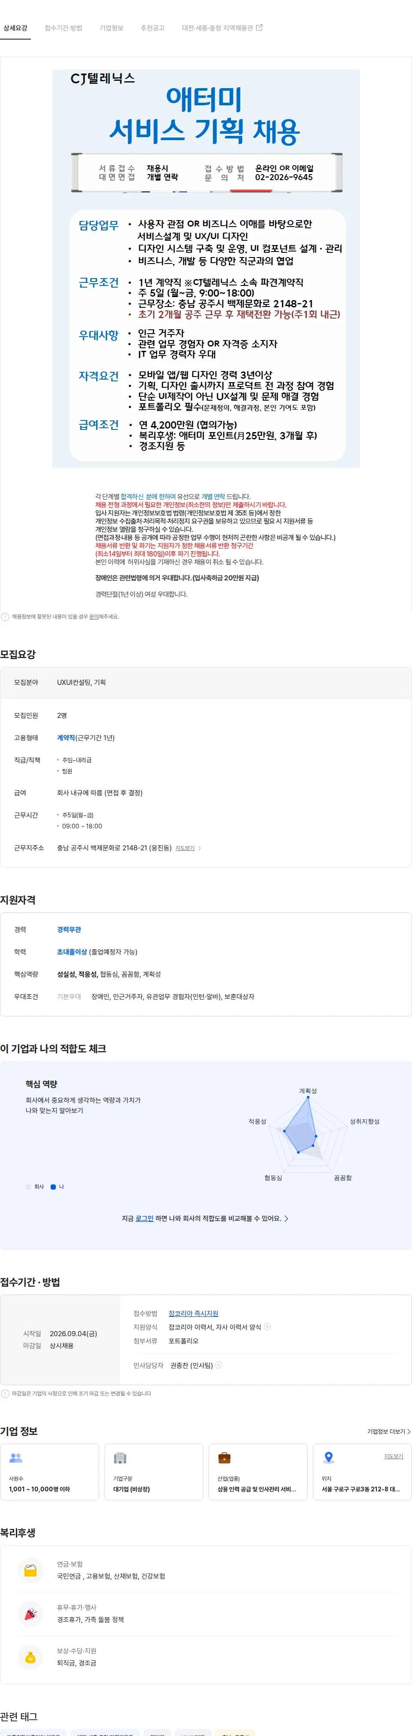
Task: Click the 경력무관 career text
Action: [69, 929]
